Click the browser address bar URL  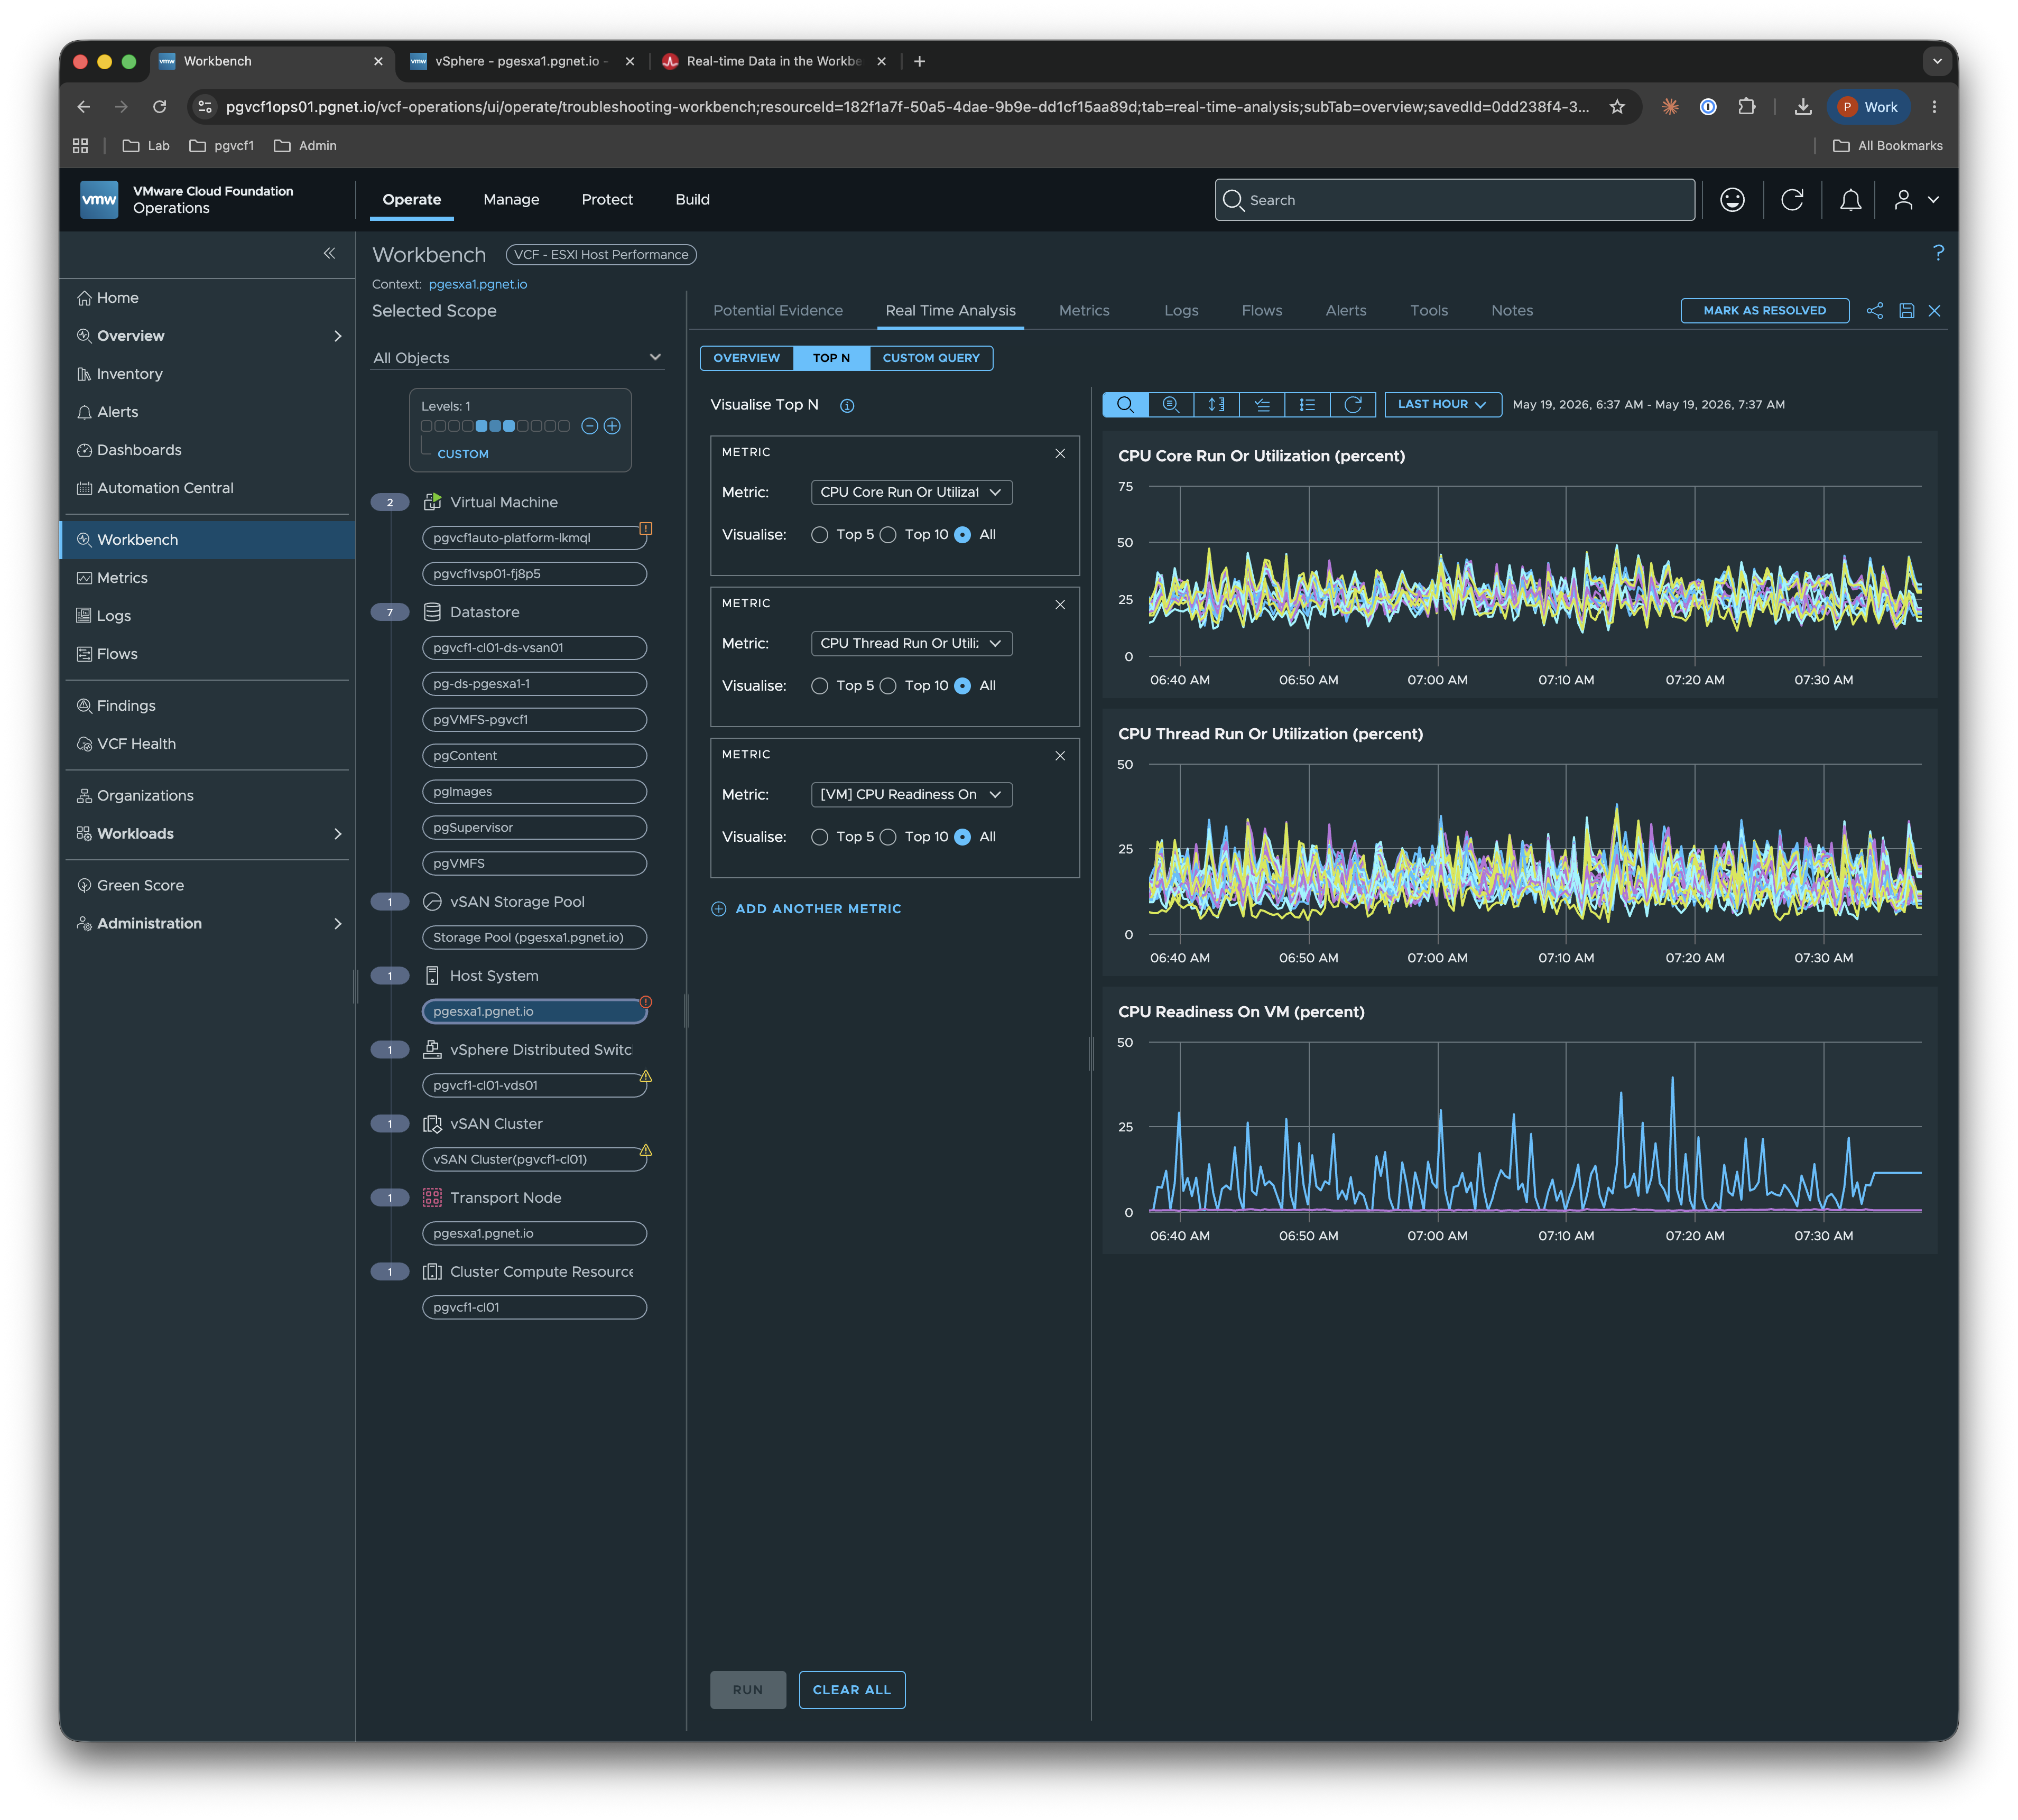coord(907,107)
